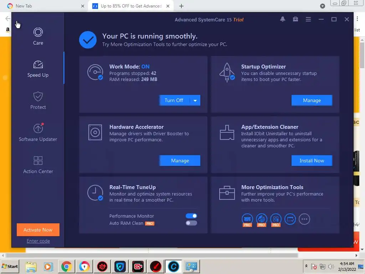Open the browser three-dot menu
The width and height of the screenshot is (365, 274).
[x=357, y=19]
